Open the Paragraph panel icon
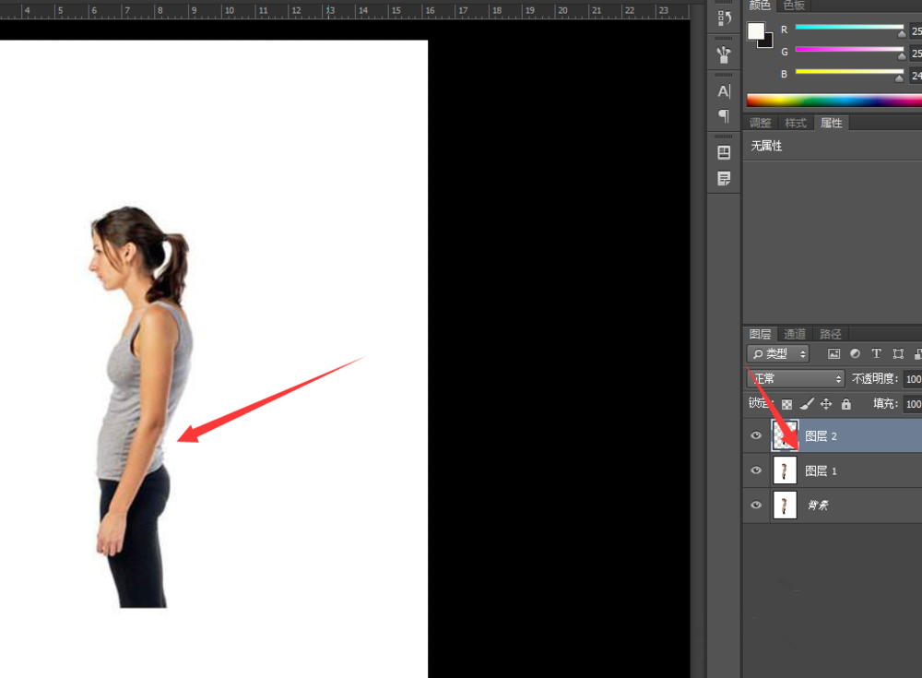Viewport: 922px width, 678px height. coord(724,116)
